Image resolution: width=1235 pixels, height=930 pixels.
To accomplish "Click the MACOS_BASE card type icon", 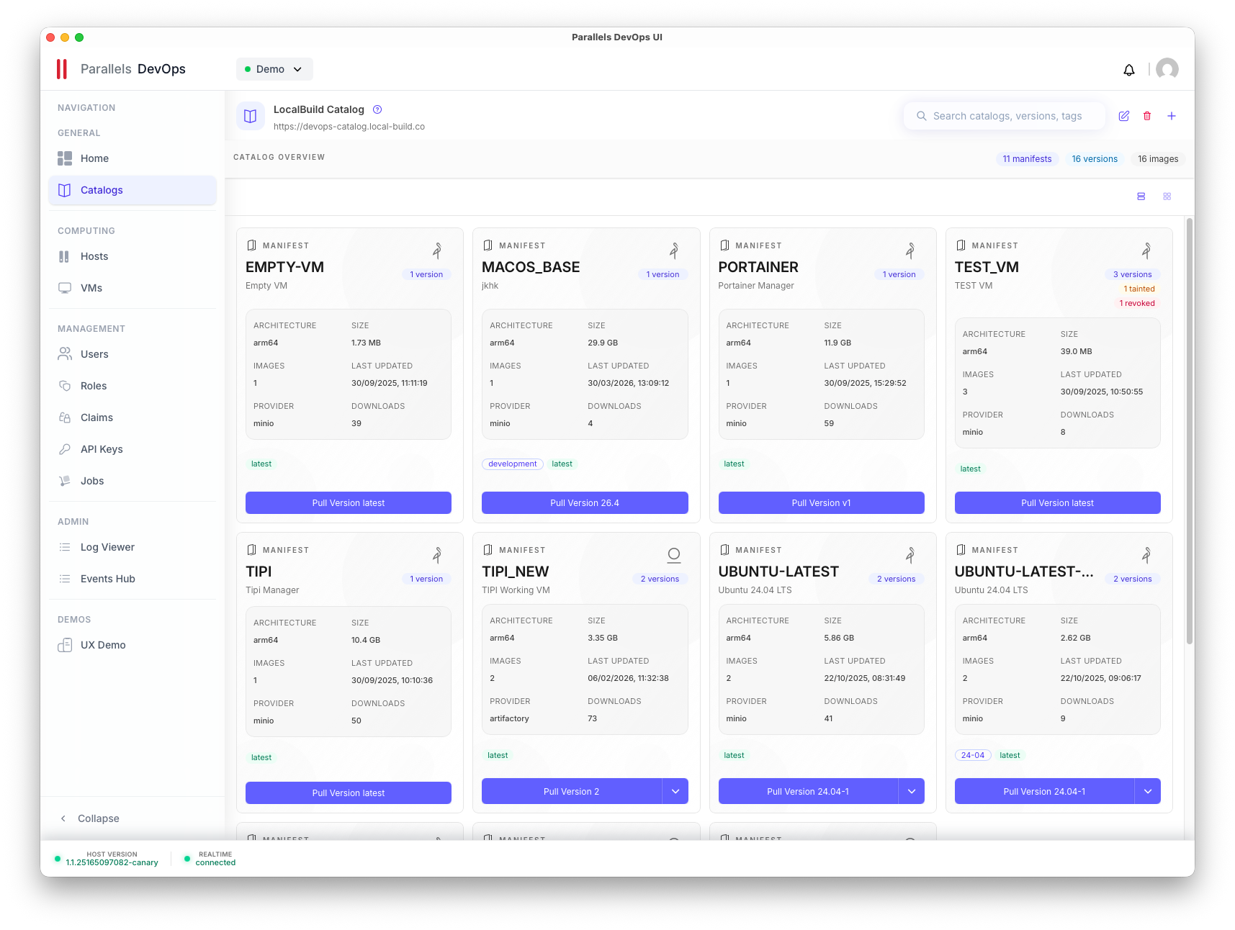I will tap(674, 250).
